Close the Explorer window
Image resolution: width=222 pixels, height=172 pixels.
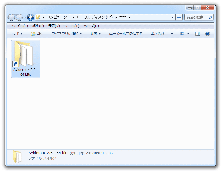[208, 7]
